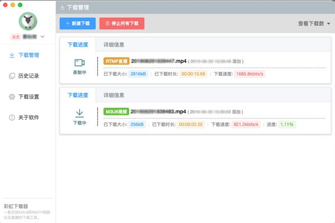Select 详细信息 tab of RTMP task

114,45
